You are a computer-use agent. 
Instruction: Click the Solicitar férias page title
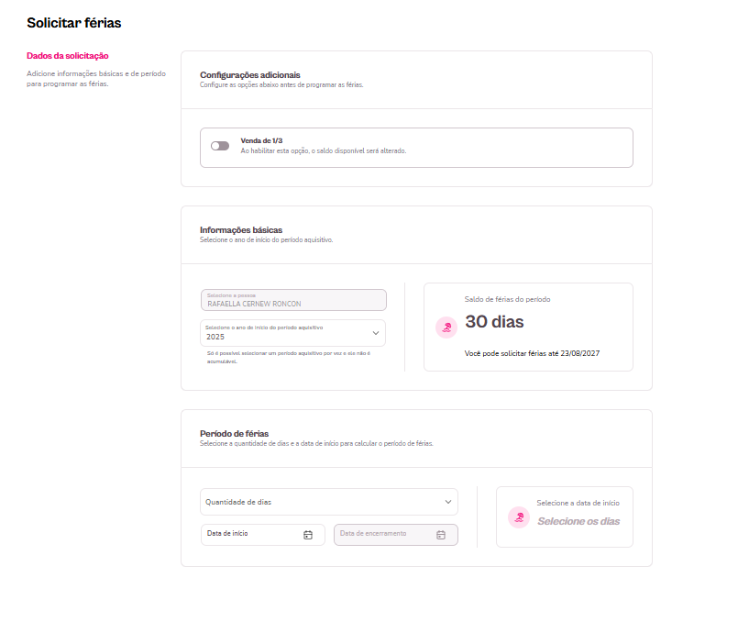coord(74,23)
